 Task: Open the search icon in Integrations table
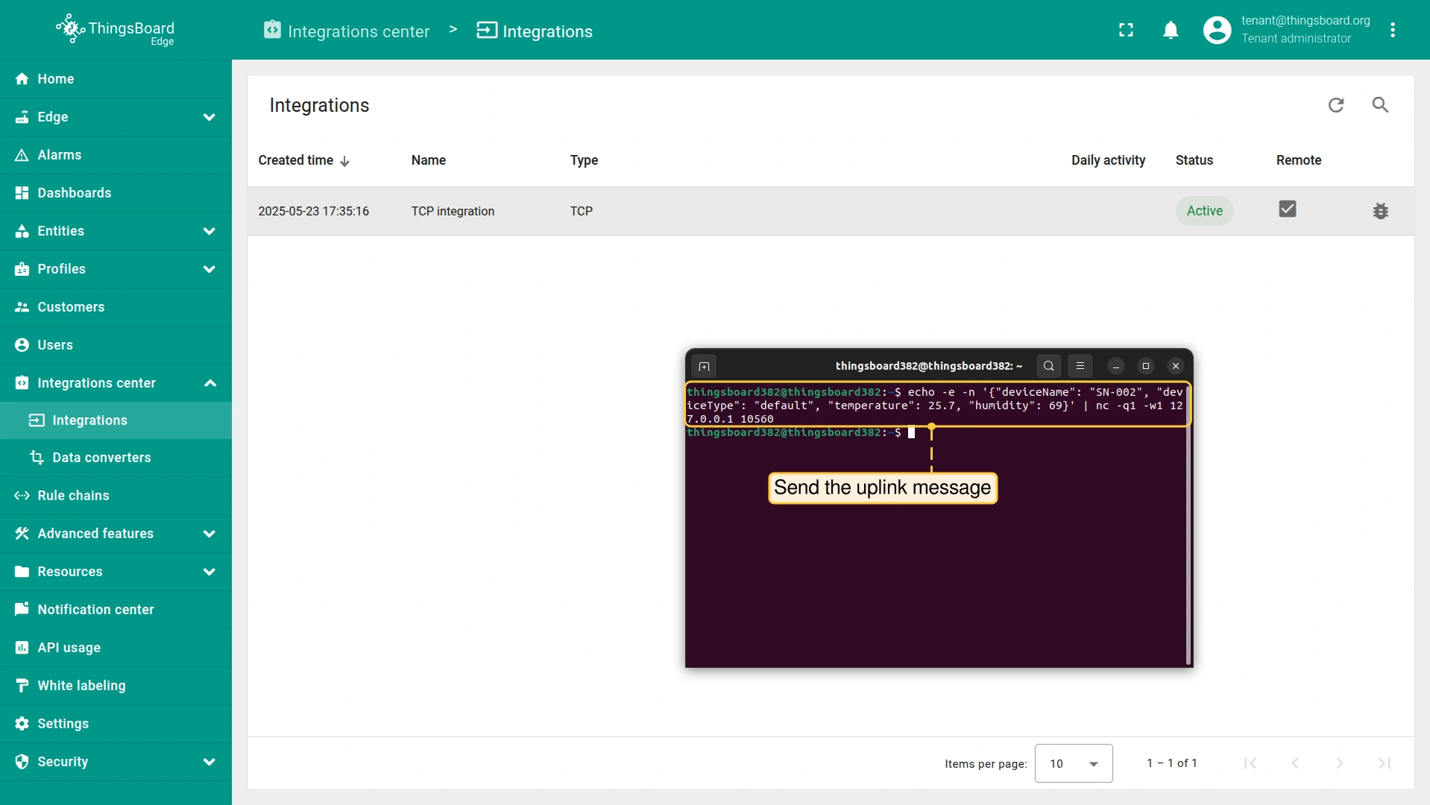pyautogui.click(x=1380, y=105)
